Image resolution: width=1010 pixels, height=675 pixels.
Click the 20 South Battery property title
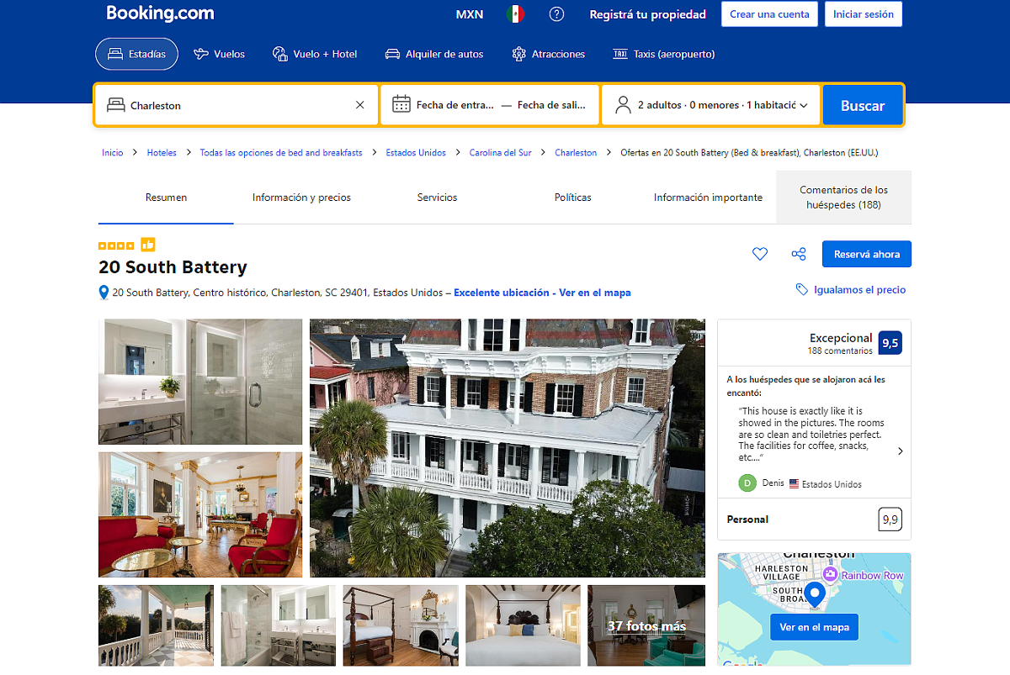tap(173, 267)
